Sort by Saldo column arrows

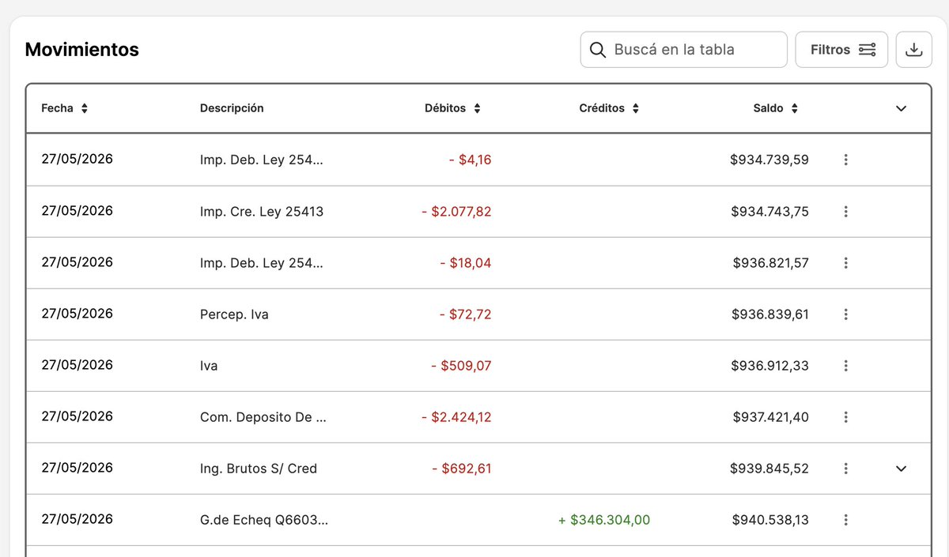[794, 108]
